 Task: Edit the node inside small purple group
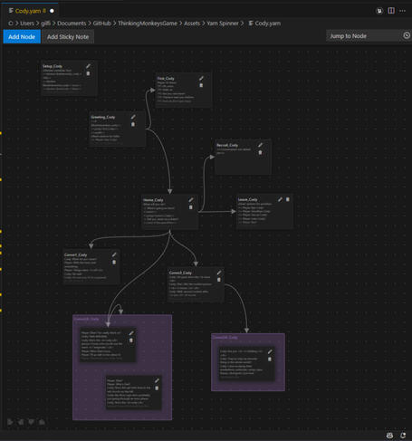pos(270,351)
